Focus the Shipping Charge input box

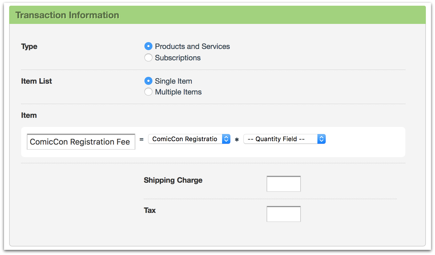[283, 184]
